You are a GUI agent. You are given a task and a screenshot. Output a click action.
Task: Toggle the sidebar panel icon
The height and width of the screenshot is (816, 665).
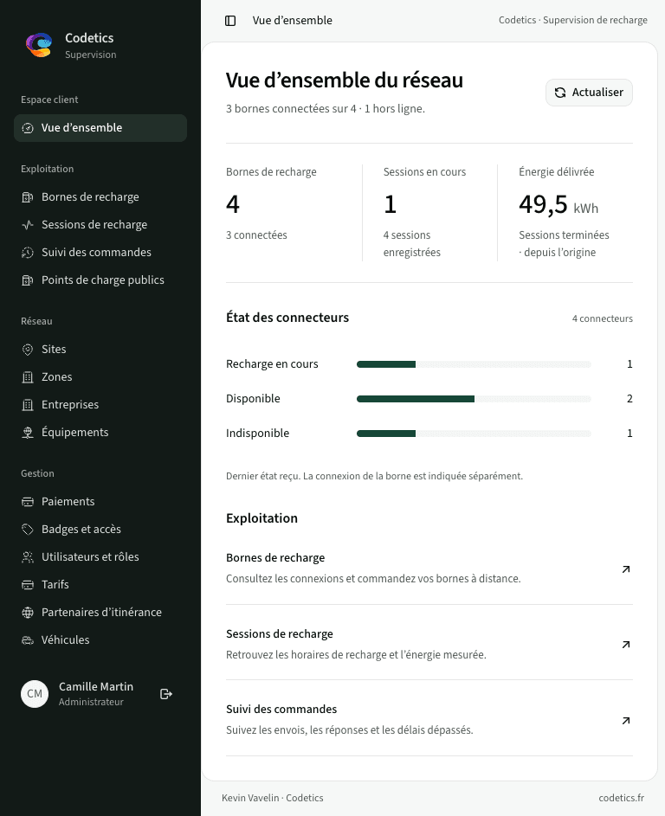[230, 20]
